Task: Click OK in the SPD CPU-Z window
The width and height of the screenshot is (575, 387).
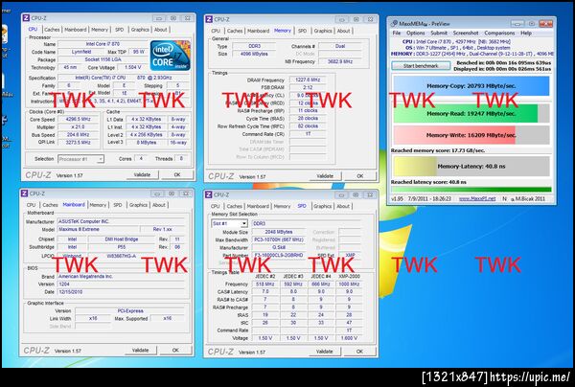Action: coord(359,352)
